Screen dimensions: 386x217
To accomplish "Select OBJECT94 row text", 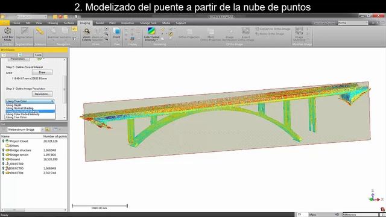I will 17,173.
